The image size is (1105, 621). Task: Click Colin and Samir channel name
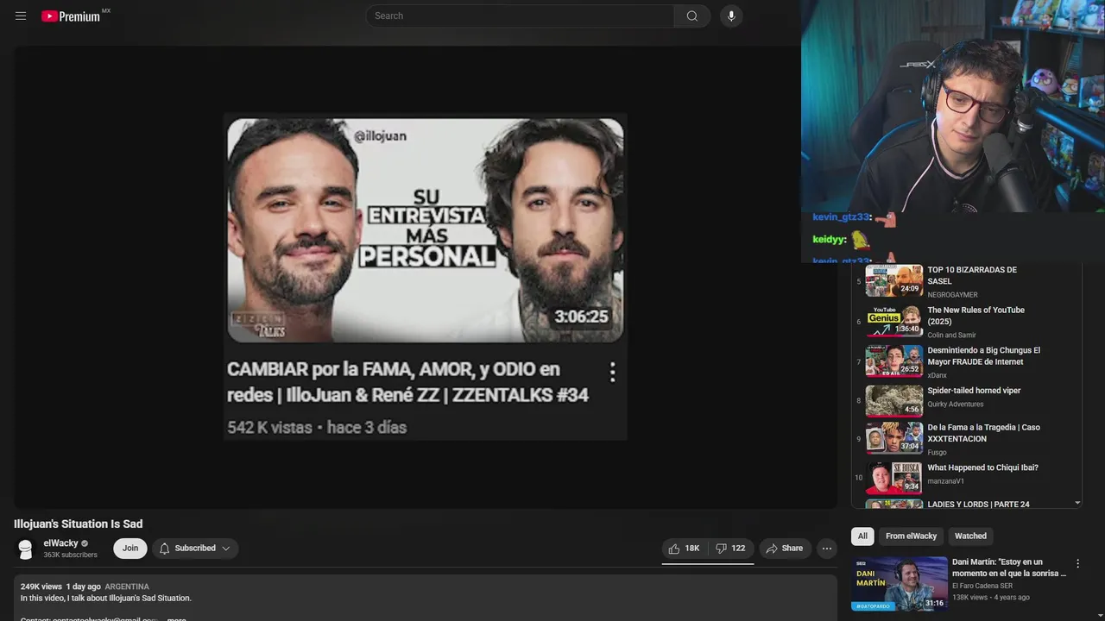tap(951, 335)
